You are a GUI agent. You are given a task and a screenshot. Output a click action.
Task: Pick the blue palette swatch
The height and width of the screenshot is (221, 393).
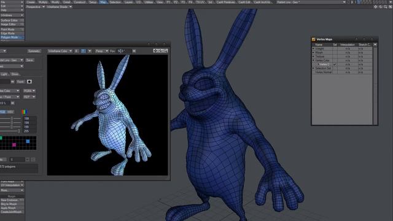click(28, 141)
